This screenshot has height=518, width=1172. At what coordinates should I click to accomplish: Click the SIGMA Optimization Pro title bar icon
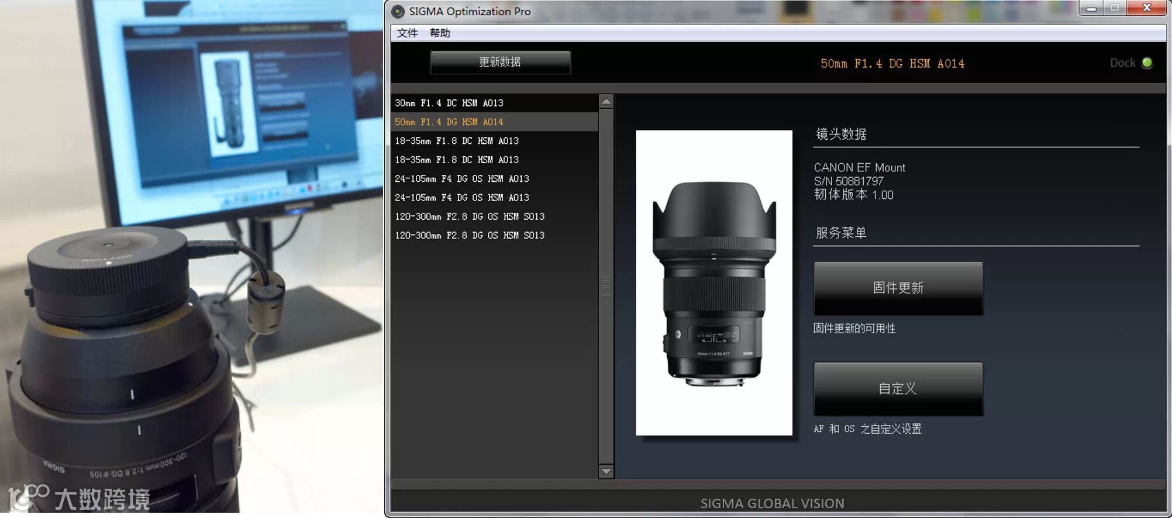(x=398, y=12)
